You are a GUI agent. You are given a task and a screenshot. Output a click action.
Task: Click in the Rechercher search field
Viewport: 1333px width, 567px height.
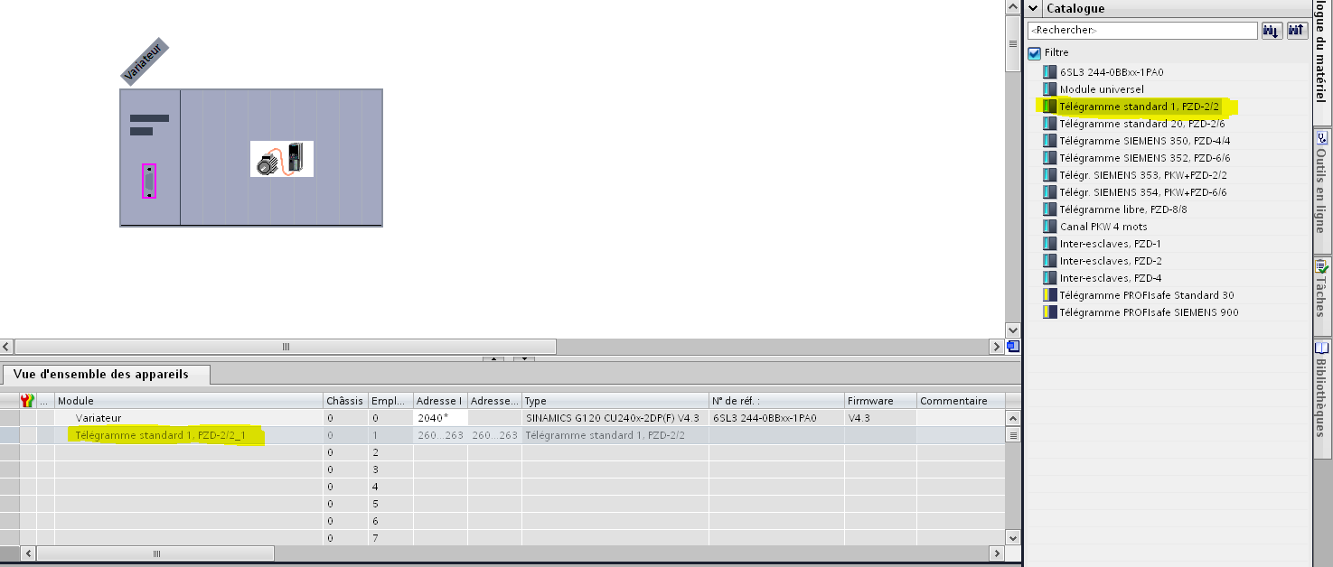pos(1142,31)
